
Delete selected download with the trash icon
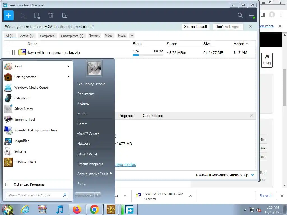tap(51, 16)
